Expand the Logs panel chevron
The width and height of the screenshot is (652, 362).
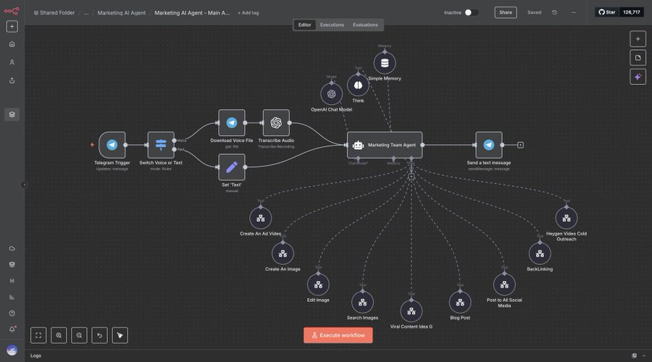[x=644, y=355]
